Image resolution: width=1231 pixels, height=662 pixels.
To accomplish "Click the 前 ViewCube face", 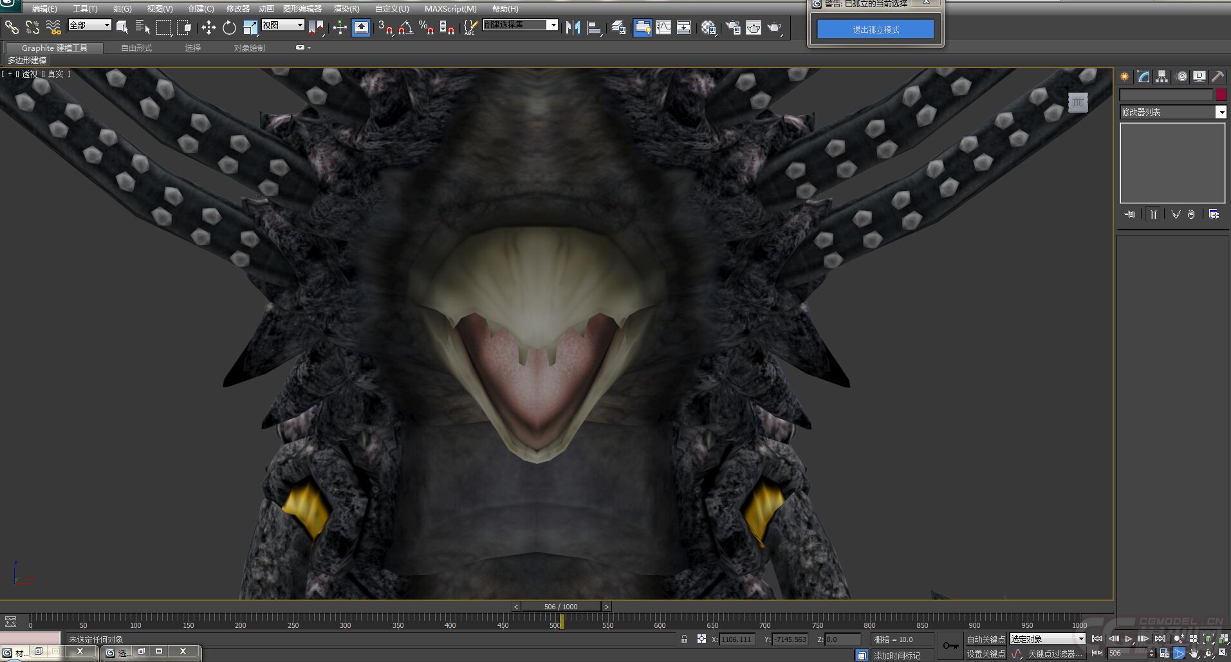I will coord(1078,102).
